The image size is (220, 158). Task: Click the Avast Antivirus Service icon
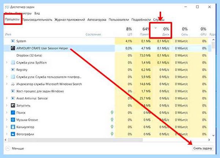[13, 98]
